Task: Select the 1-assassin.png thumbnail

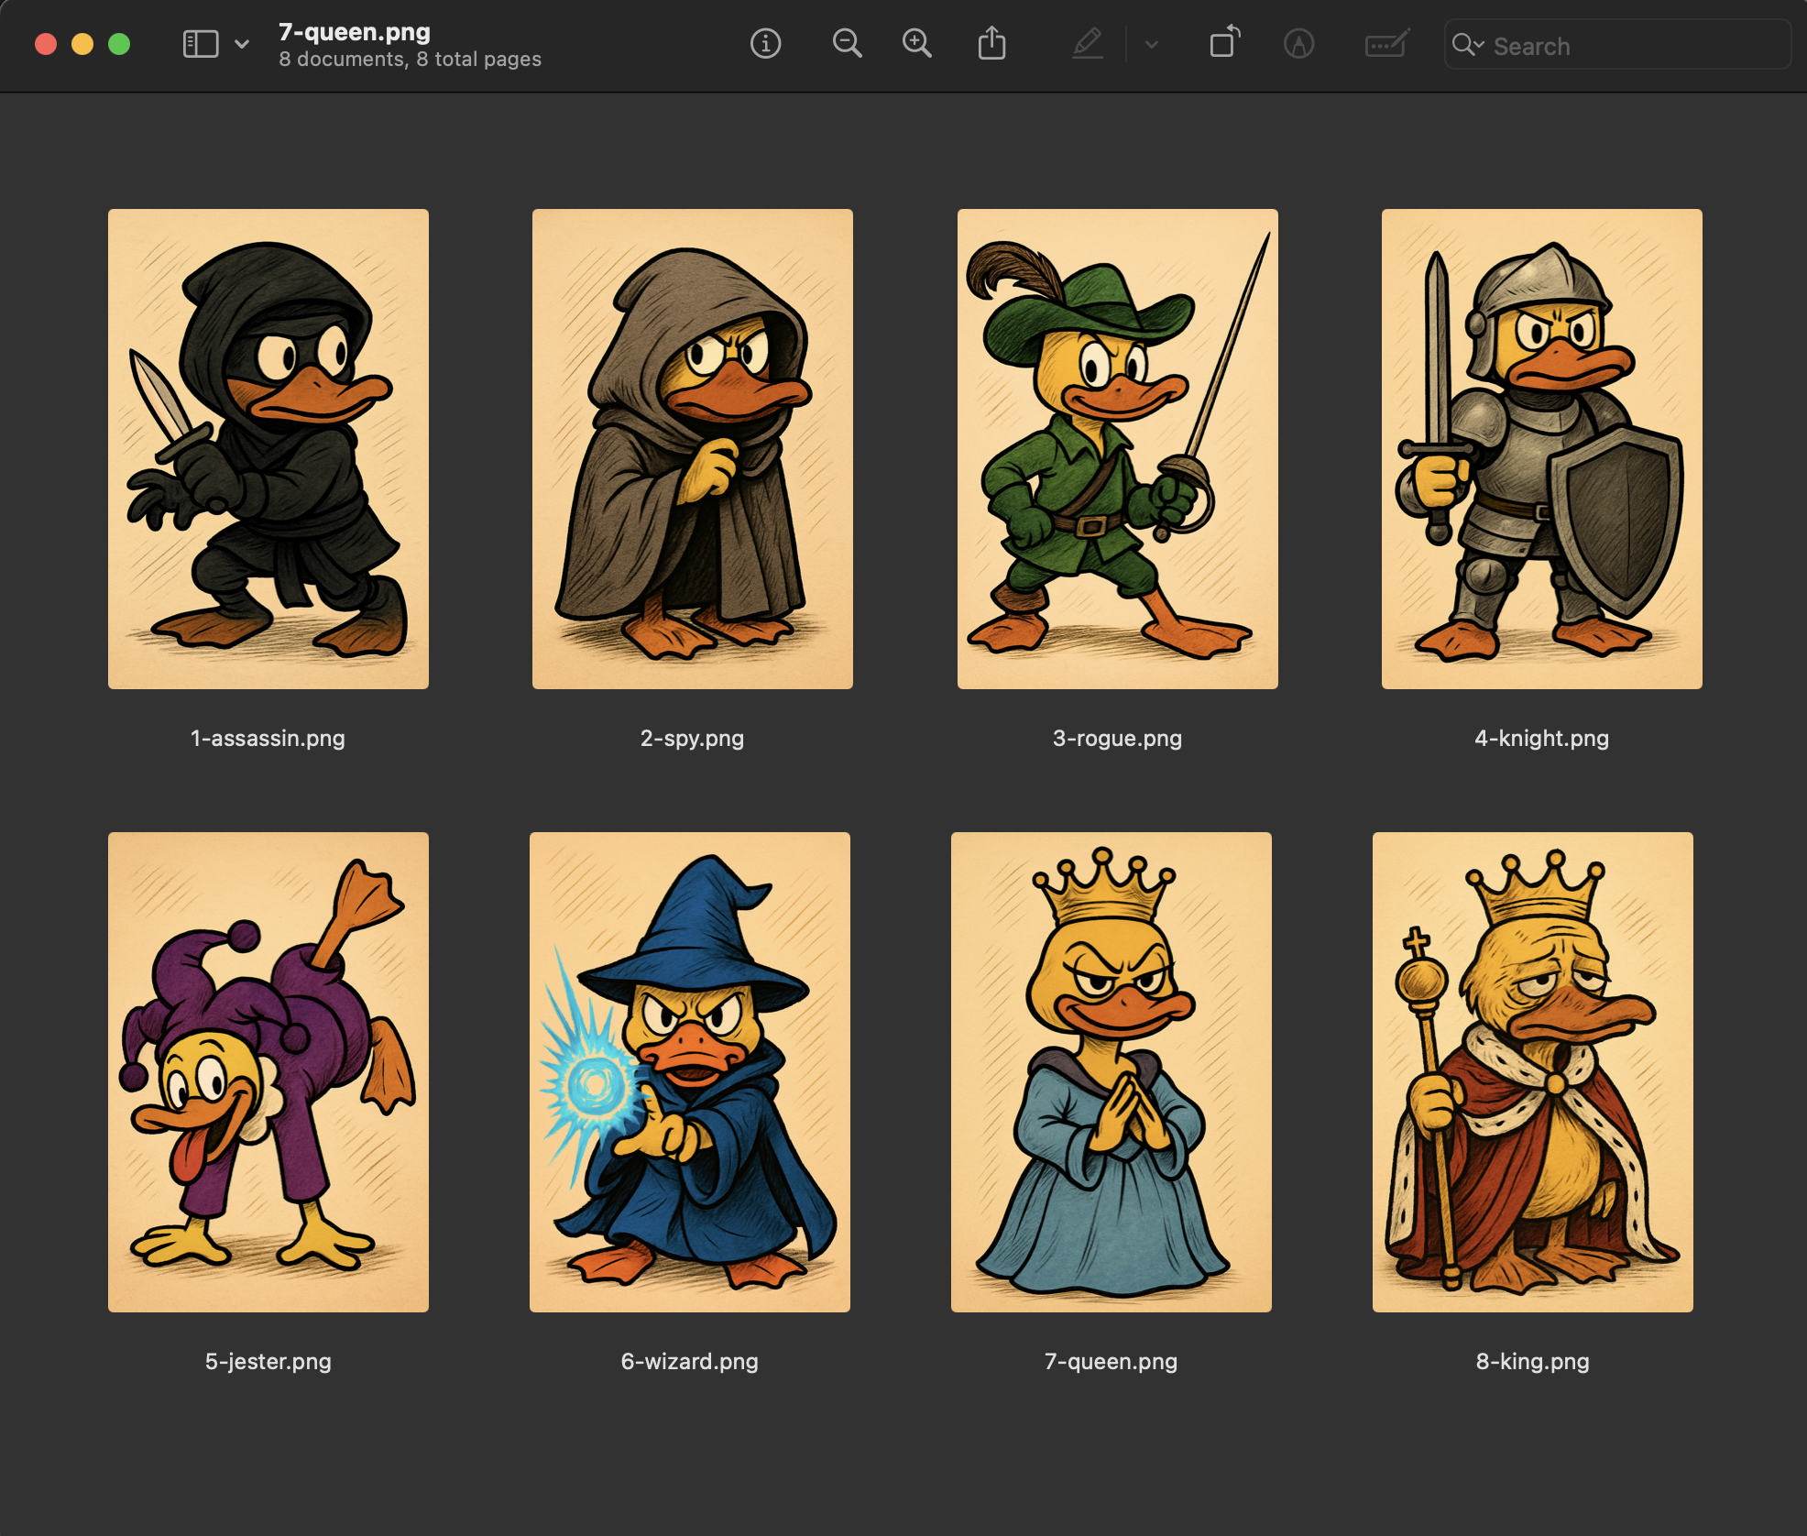Action: [268, 448]
